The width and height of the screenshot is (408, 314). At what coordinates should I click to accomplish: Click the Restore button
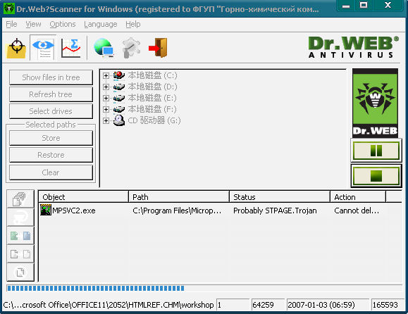(x=51, y=155)
